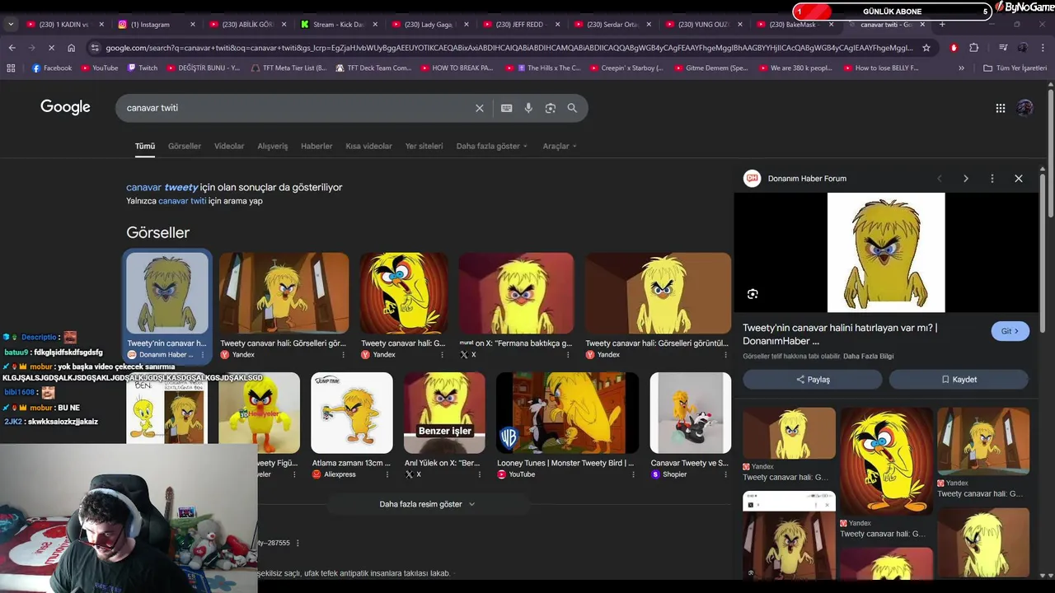Switch to the Videolar tab
1055x593 pixels.
tap(229, 146)
